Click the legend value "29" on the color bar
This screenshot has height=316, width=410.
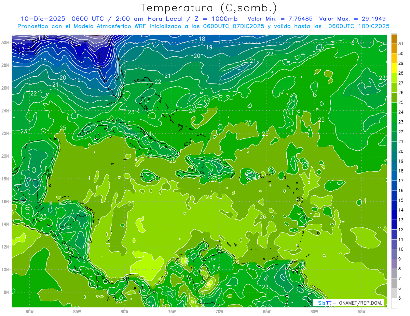[x=401, y=63]
